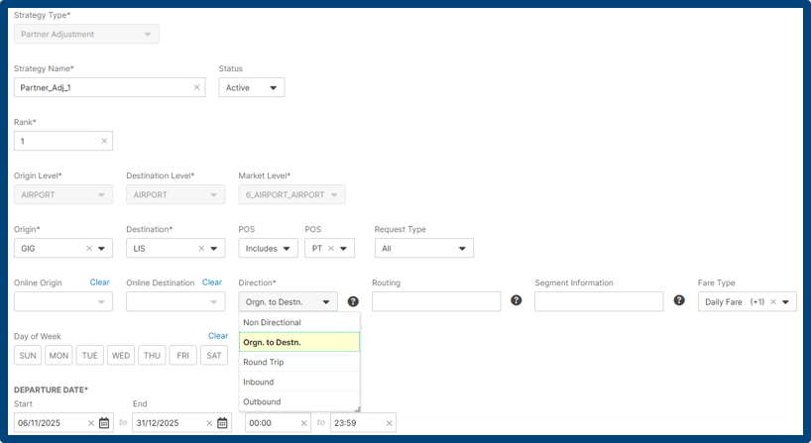
Task: Choose Round Trip direction option
Action: pyautogui.click(x=299, y=362)
